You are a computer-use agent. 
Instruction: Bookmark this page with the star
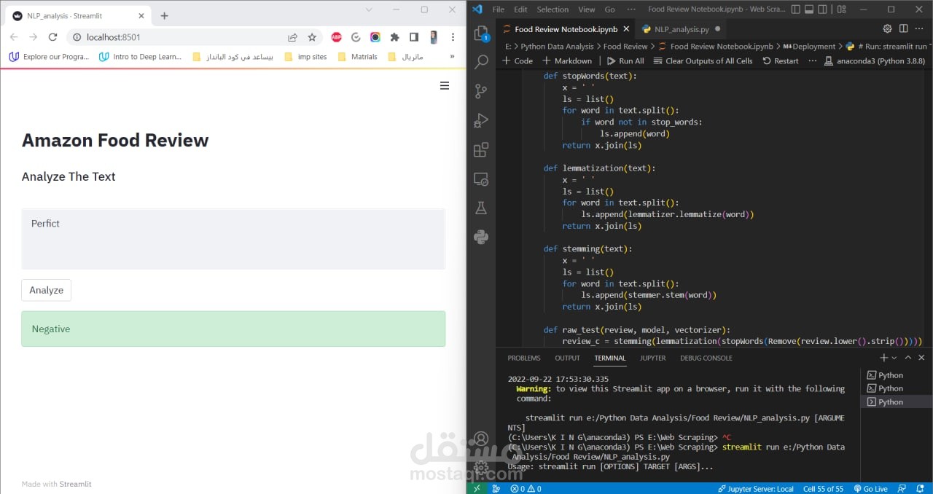[x=312, y=37]
